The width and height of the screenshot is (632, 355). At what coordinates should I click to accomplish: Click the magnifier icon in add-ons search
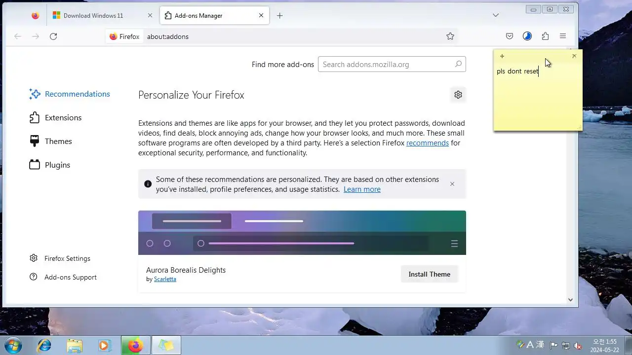tap(458, 64)
